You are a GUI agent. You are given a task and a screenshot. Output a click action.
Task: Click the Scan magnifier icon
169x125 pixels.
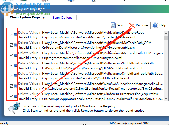click(113, 25)
